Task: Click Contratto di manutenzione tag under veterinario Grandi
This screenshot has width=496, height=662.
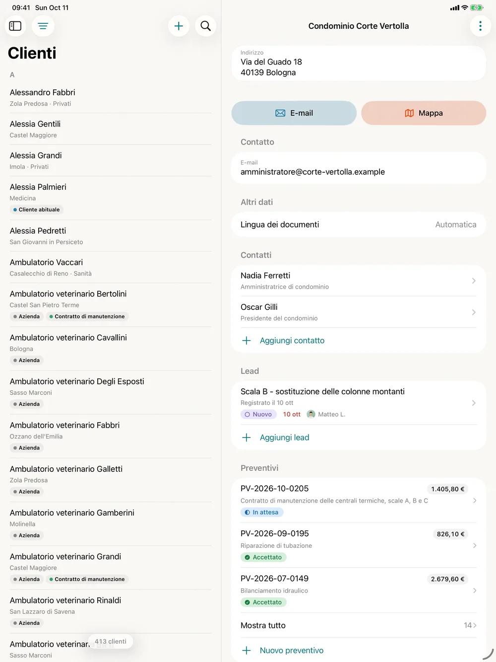Action: point(87,579)
